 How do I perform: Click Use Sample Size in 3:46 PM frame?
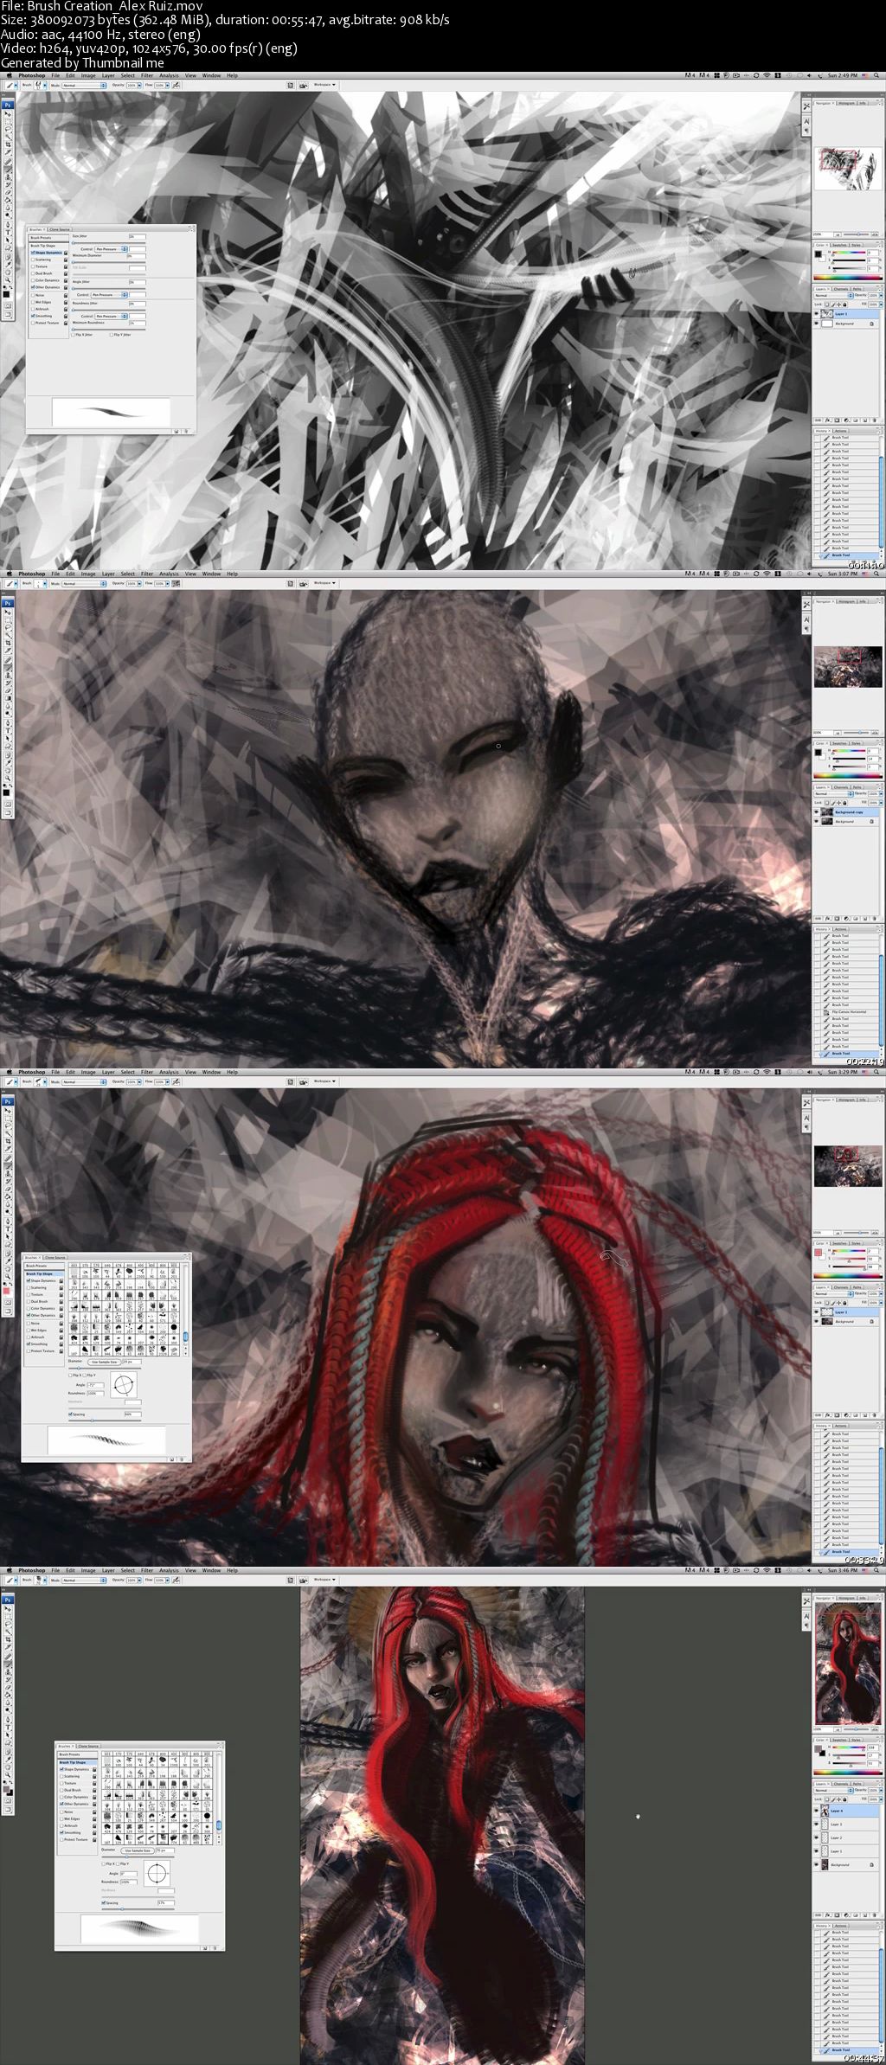click(x=138, y=1850)
